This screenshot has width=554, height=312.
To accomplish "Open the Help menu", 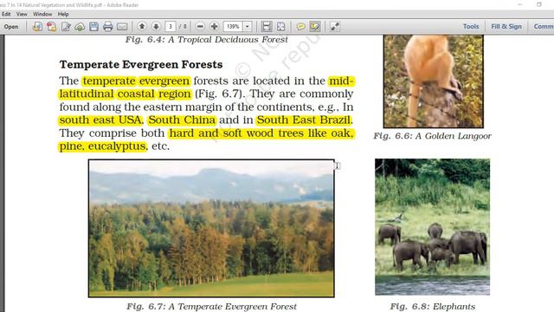I will (x=63, y=14).
